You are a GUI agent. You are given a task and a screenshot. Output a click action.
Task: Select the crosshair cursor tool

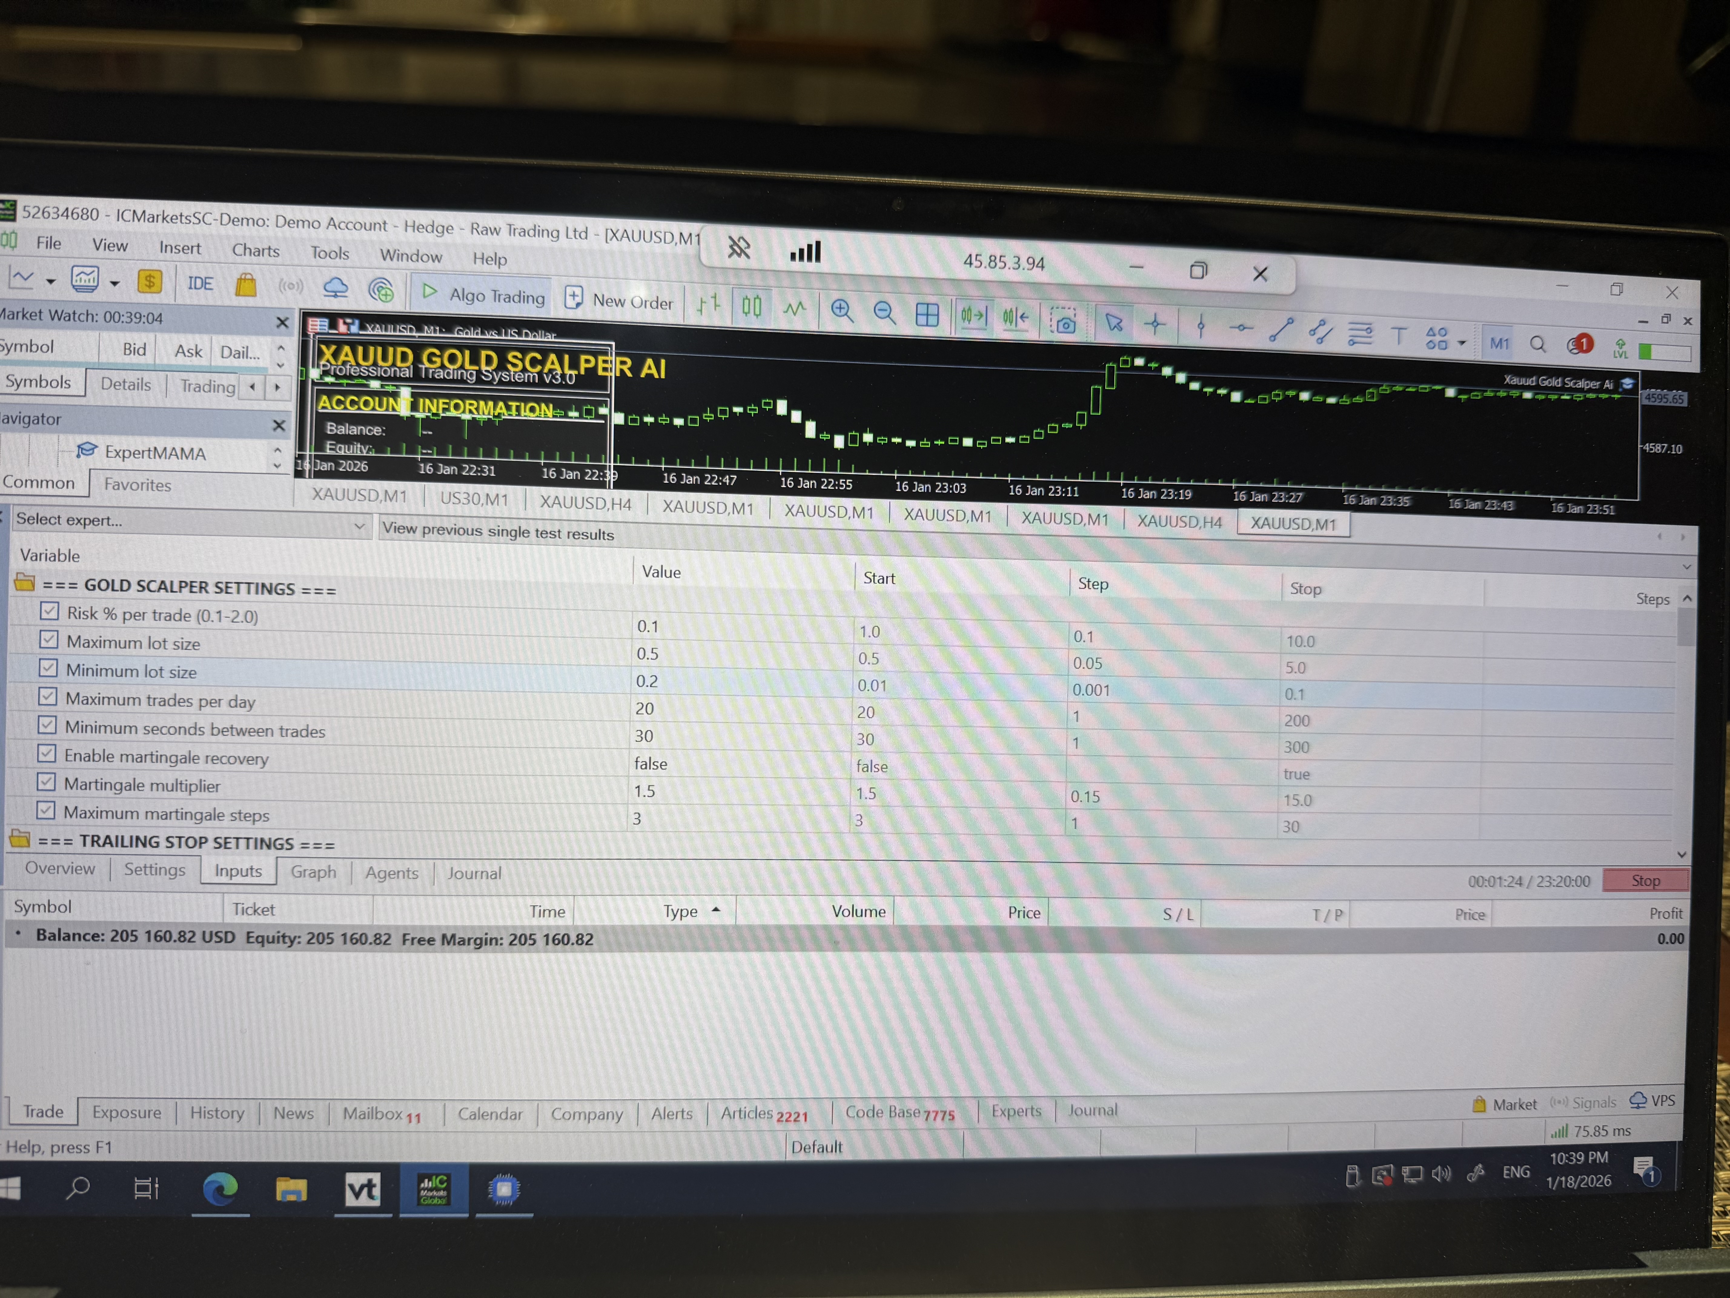[x=1155, y=324]
